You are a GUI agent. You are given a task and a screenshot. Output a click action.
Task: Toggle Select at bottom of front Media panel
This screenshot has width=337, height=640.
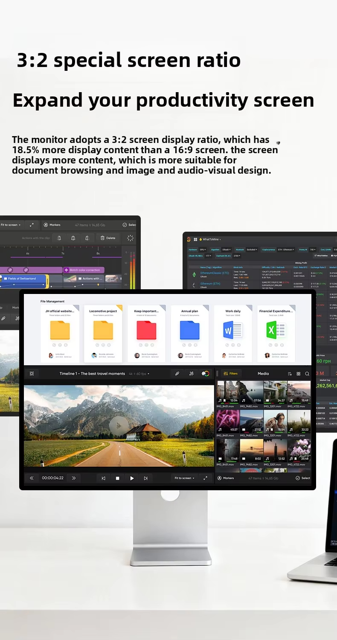303,478
